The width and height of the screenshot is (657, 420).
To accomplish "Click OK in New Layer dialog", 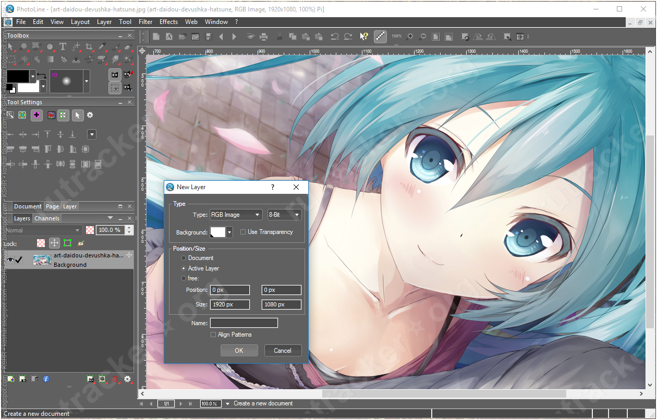I will [239, 350].
